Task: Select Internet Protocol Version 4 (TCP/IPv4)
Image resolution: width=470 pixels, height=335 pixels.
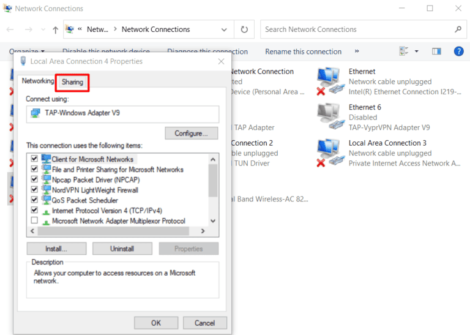Action: click(107, 211)
